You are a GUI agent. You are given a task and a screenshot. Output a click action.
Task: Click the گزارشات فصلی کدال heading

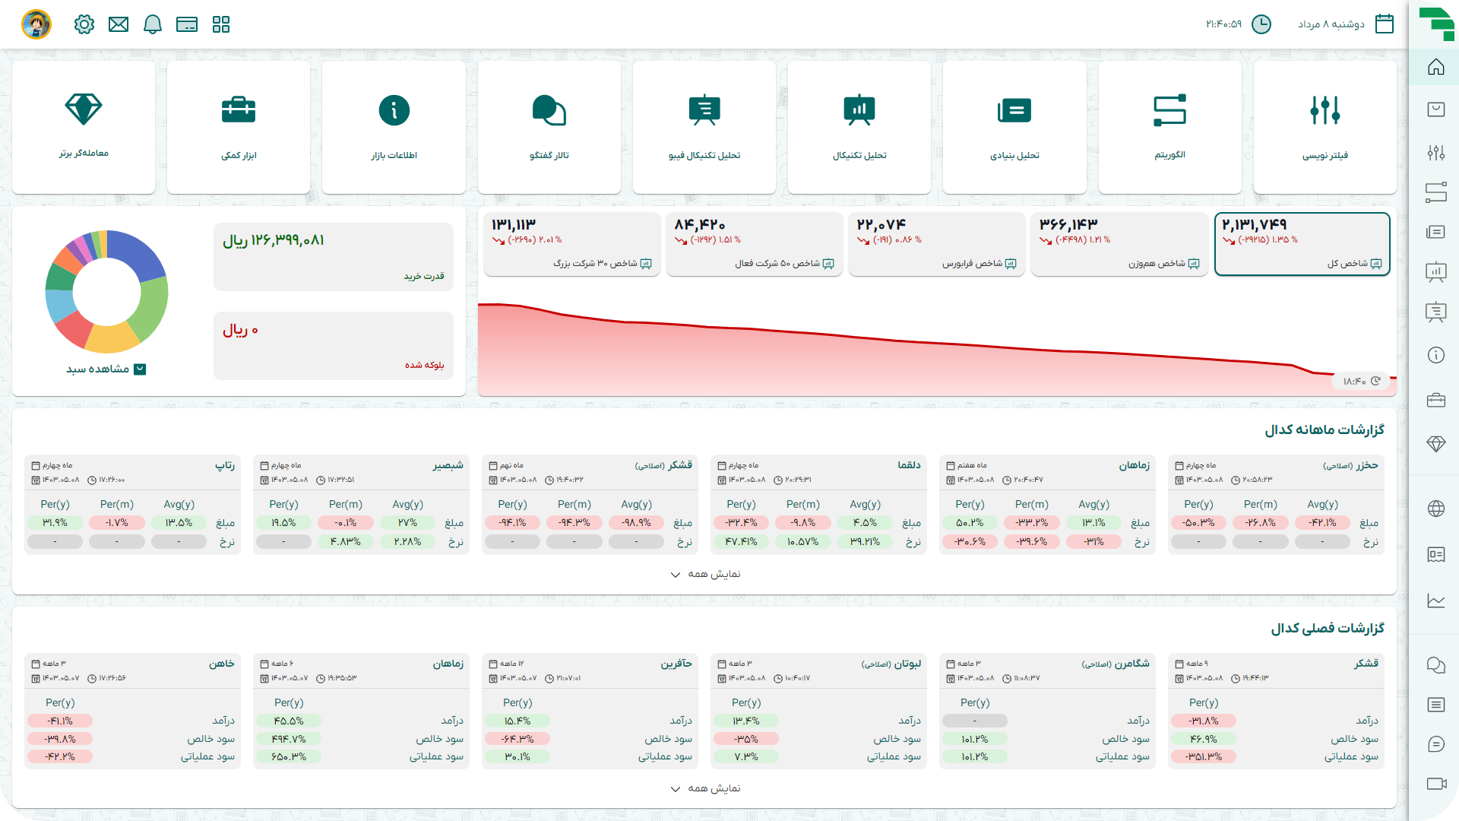(x=1328, y=629)
